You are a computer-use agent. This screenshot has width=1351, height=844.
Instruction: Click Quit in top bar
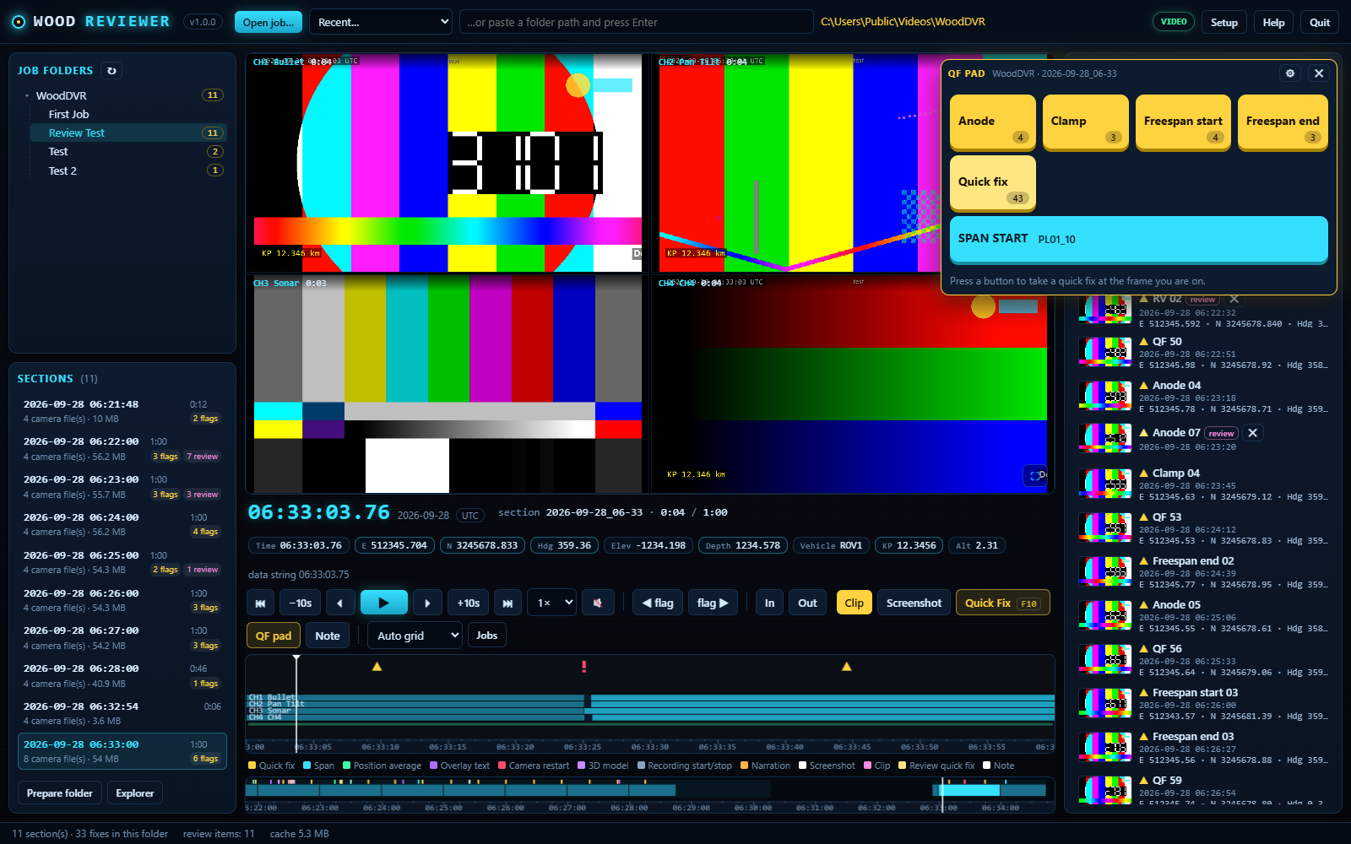point(1320,22)
